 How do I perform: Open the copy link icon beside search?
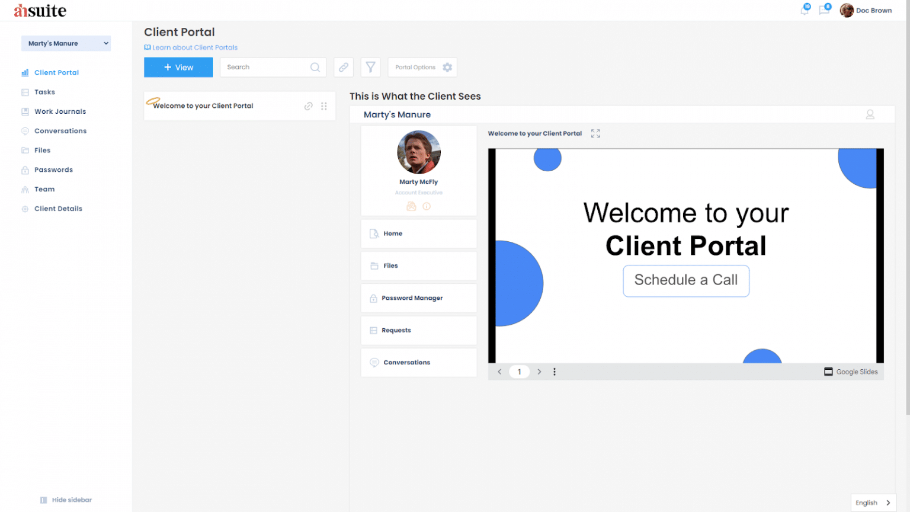[344, 67]
